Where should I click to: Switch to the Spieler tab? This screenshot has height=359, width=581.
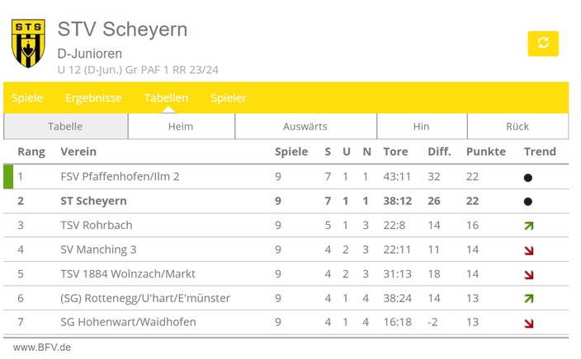(x=229, y=98)
